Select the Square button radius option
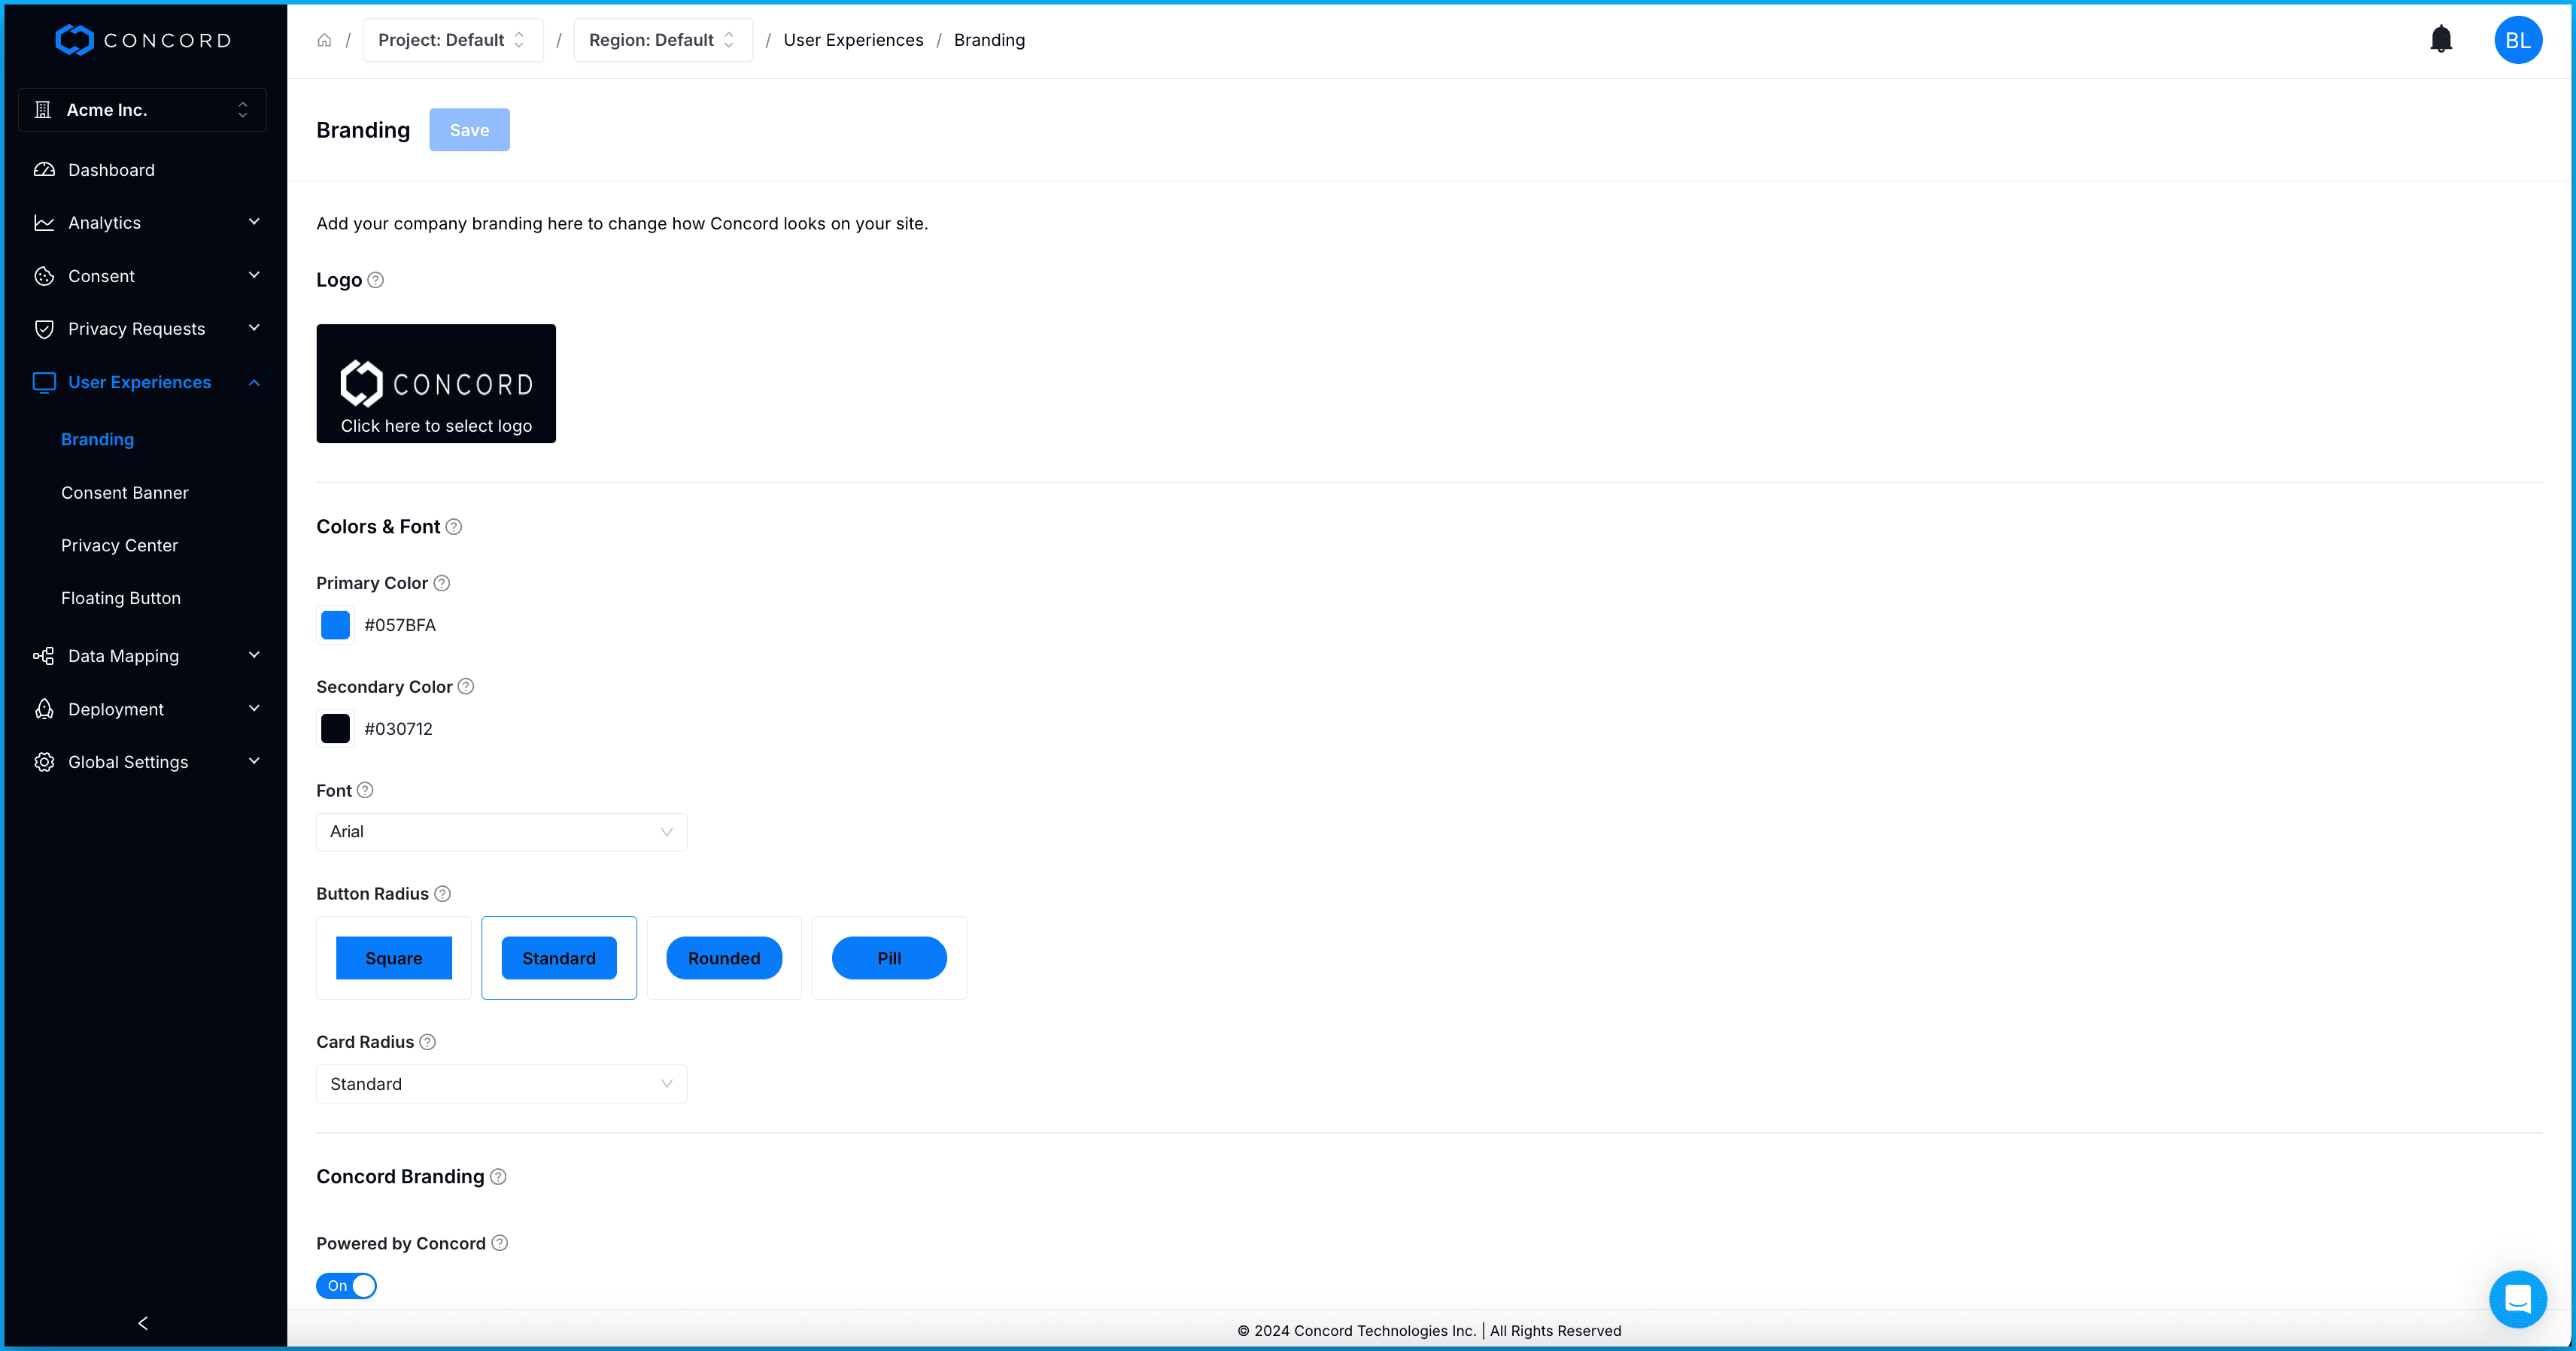The width and height of the screenshot is (2576, 1351). (393, 958)
